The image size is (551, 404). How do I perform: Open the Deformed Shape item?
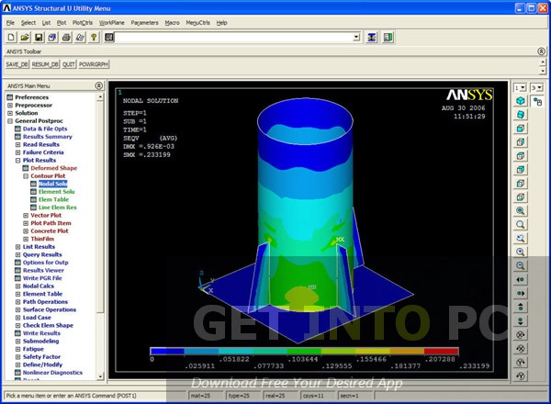(54, 168)
